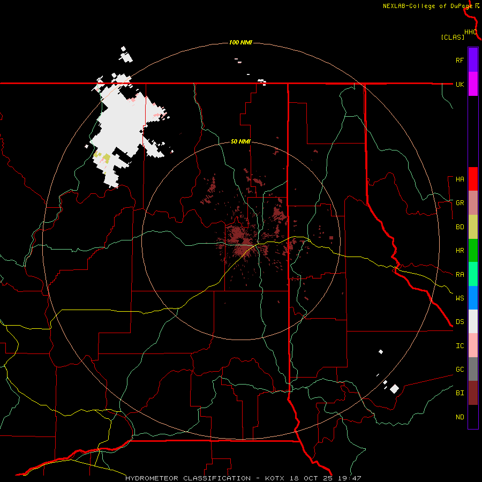Screen dimensions: 482x482
Task: Click the BI legend label
Action: (x=460, y=393)
